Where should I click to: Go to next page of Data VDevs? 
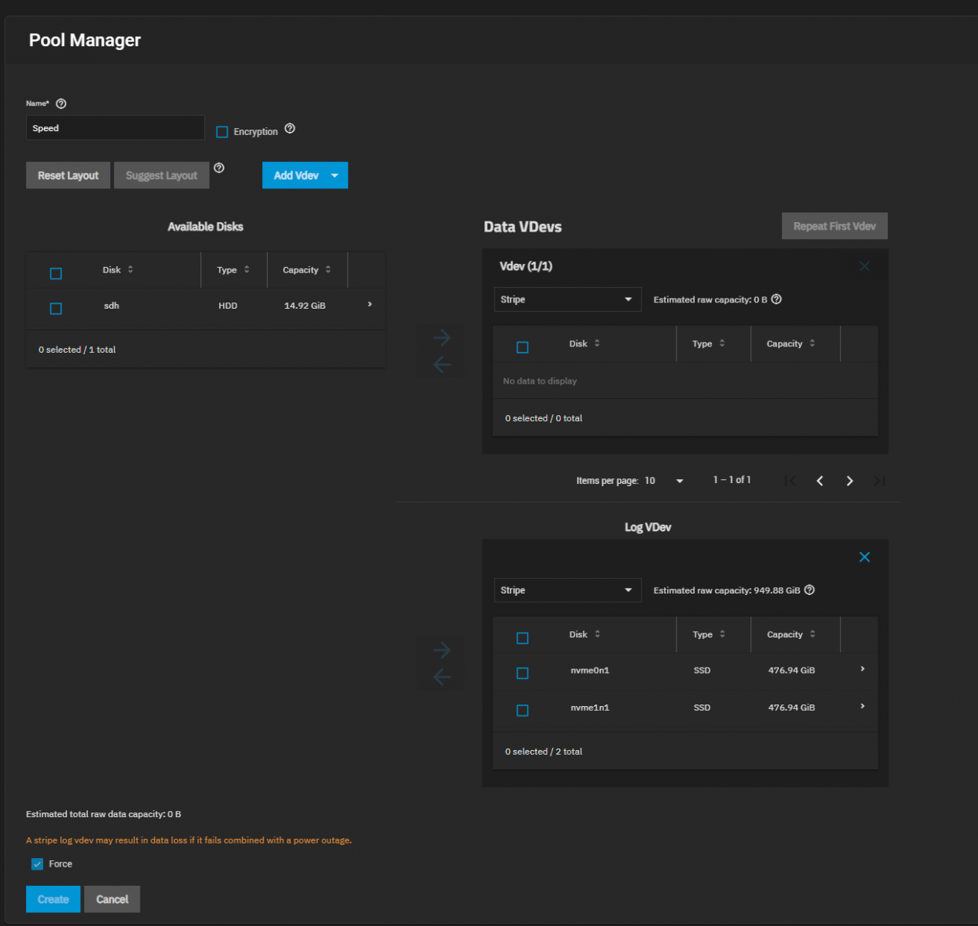pos(849,481)
